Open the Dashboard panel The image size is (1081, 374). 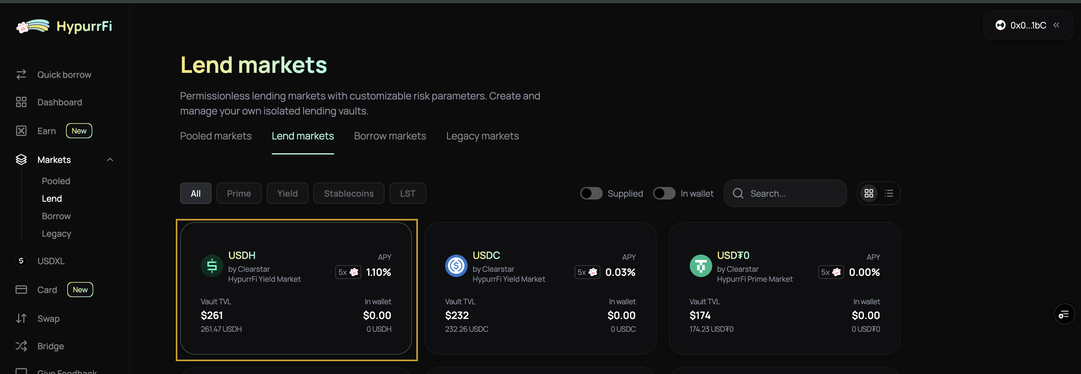click(59, 102)
